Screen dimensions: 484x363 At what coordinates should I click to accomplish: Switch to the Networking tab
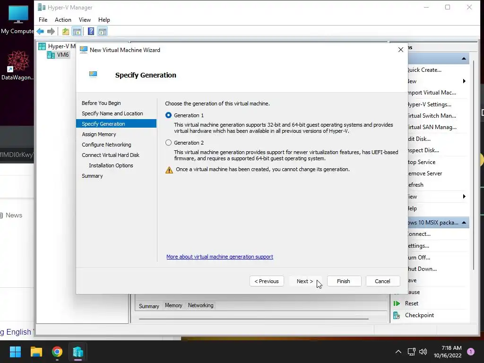200,305
